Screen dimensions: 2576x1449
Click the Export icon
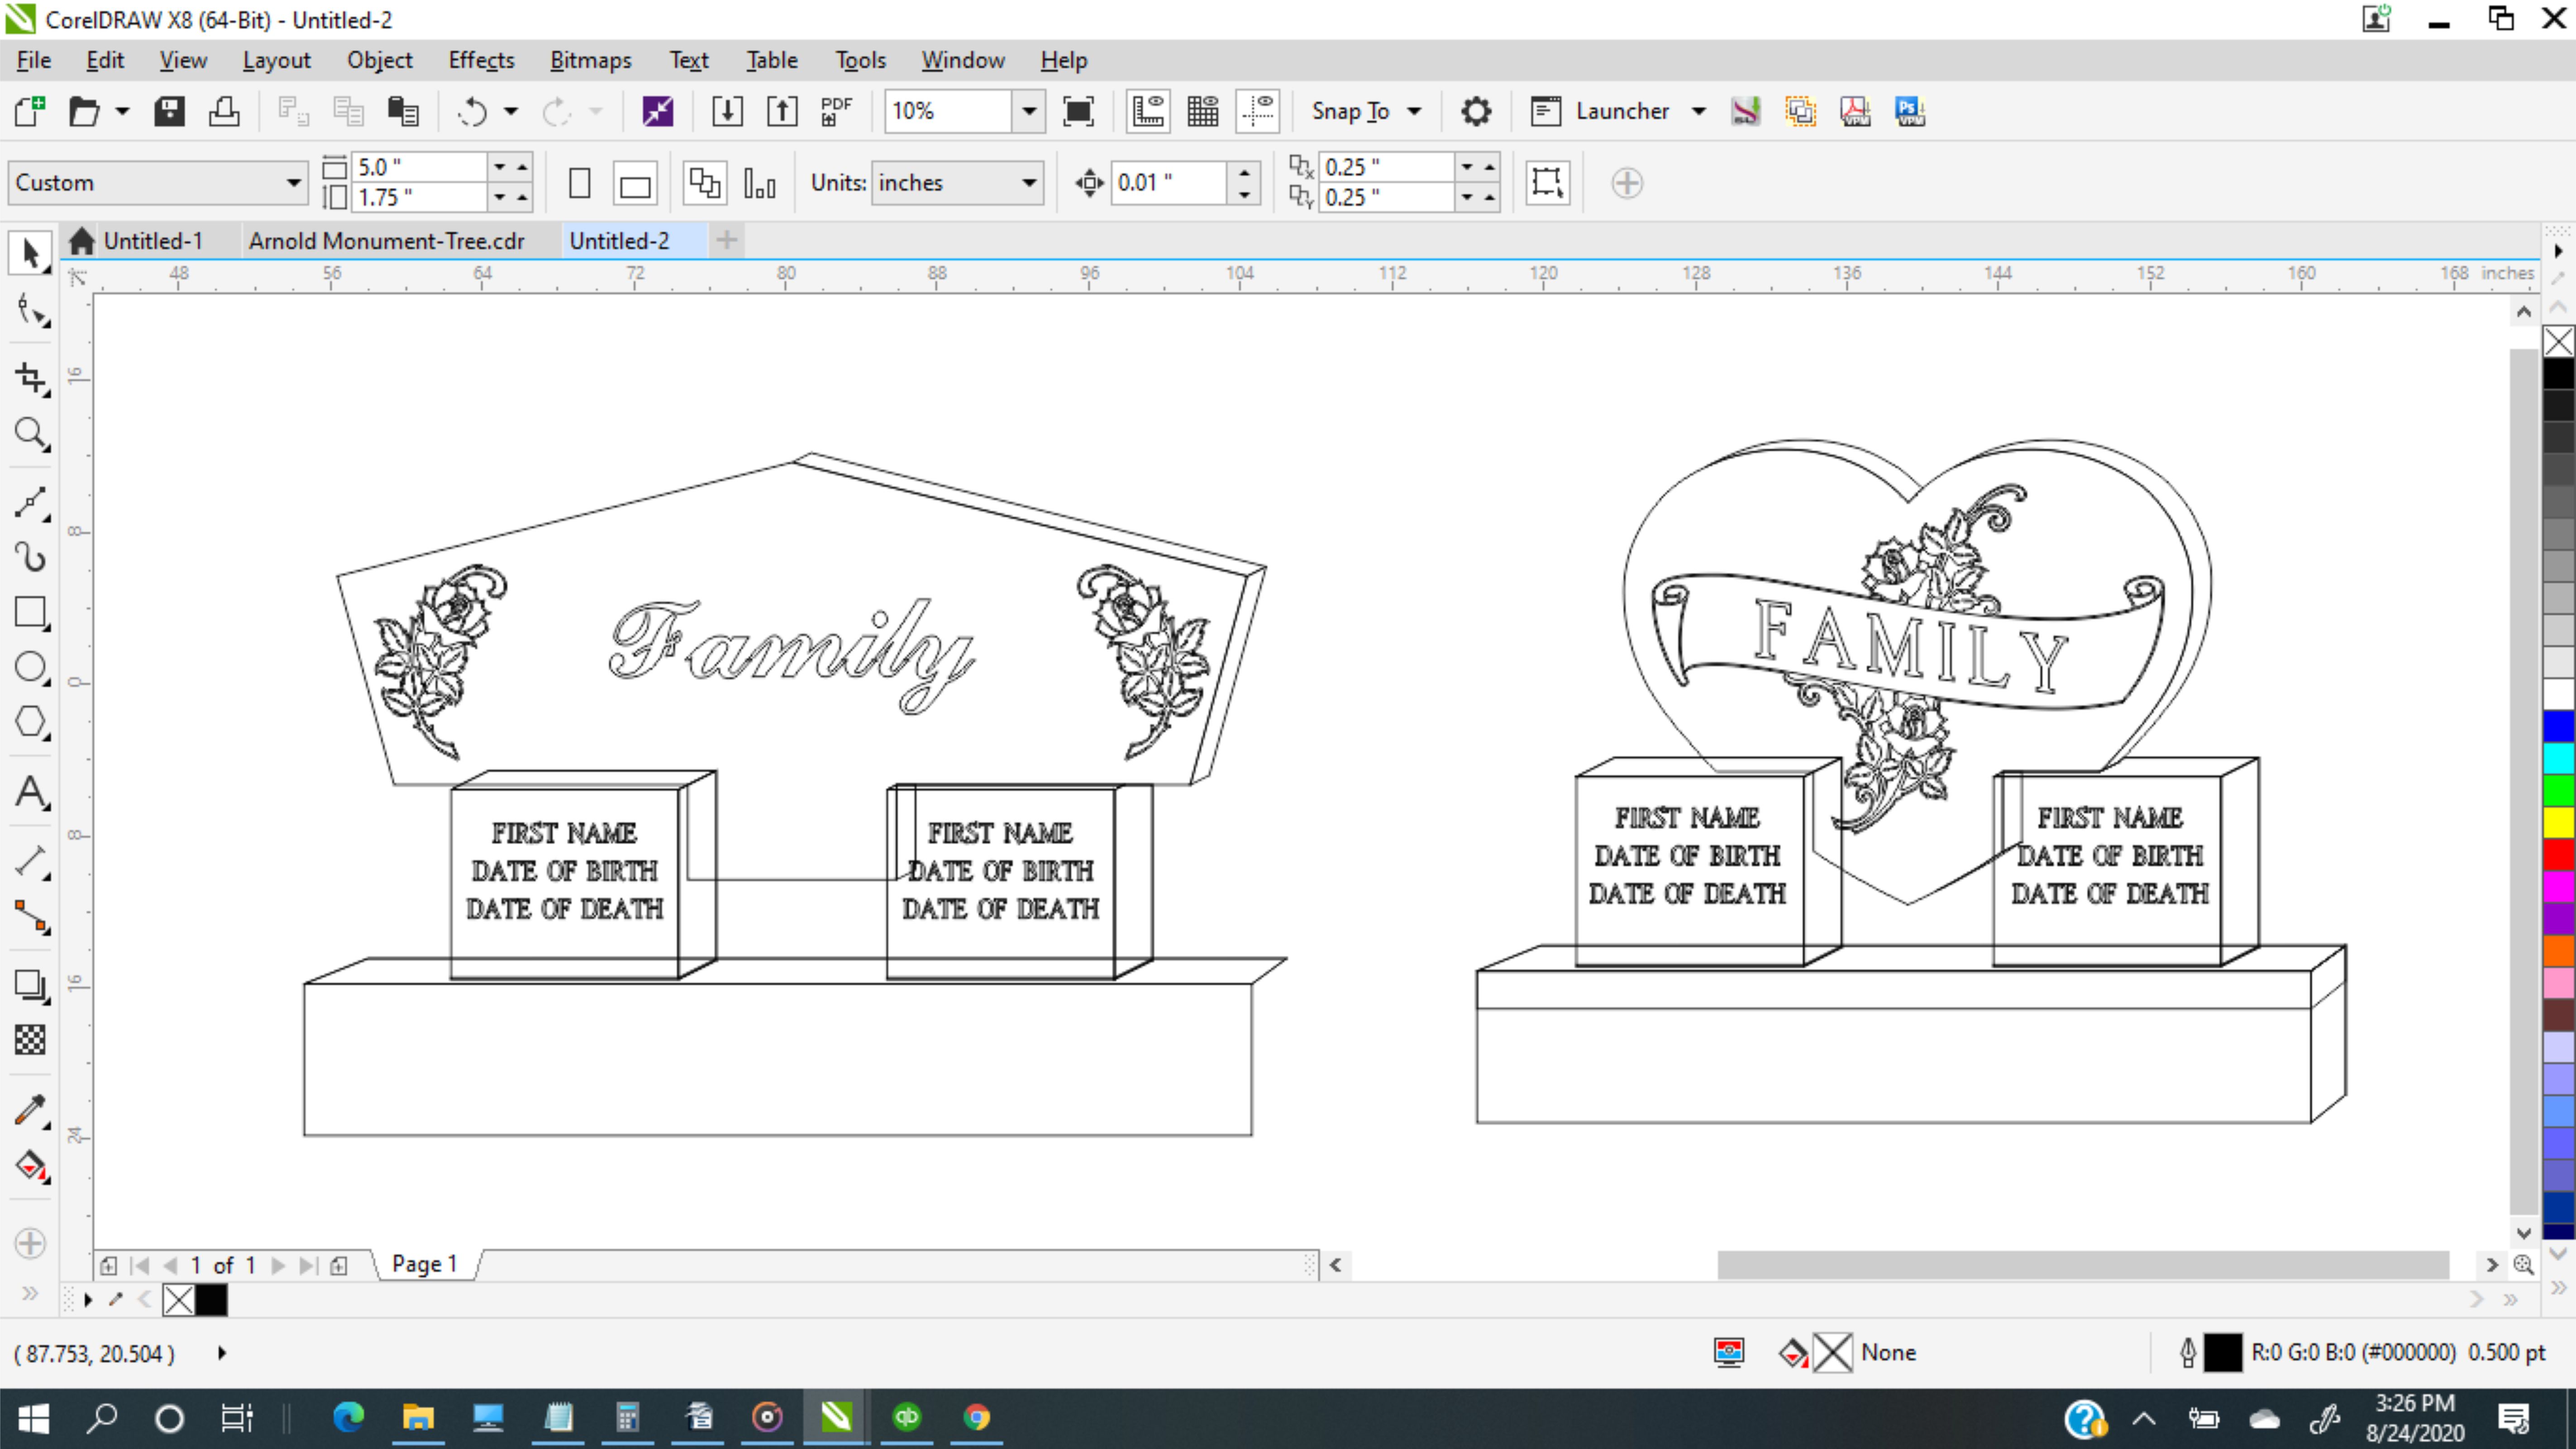782,111
